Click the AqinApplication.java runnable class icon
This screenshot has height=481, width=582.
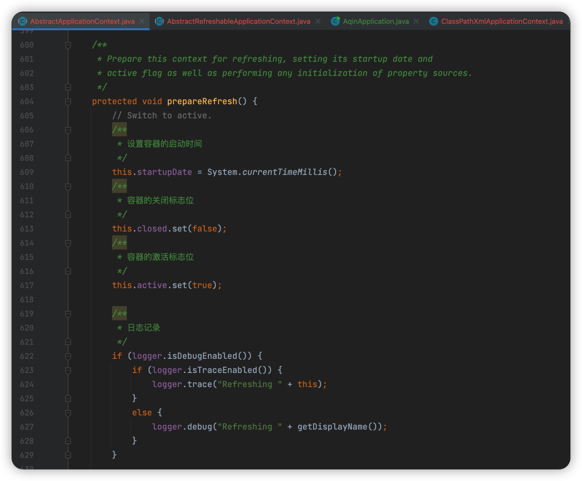pos(335,21)
